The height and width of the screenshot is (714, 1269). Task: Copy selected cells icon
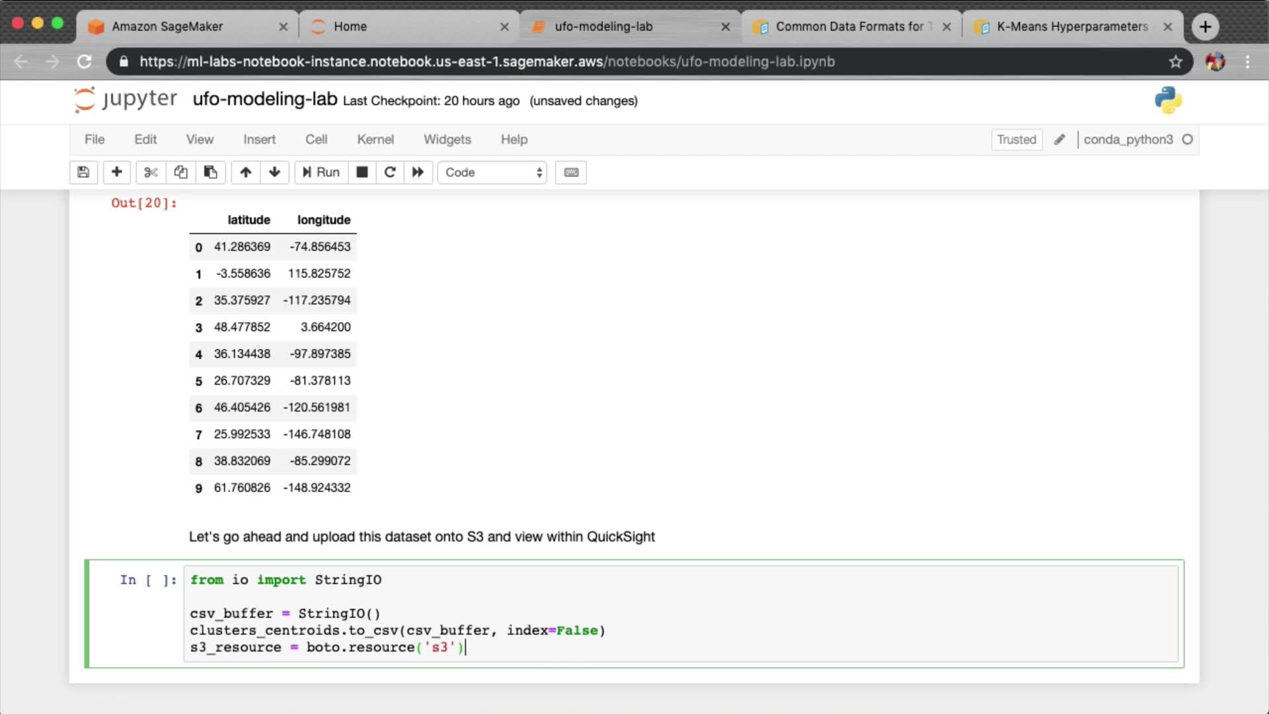point(180,173)
